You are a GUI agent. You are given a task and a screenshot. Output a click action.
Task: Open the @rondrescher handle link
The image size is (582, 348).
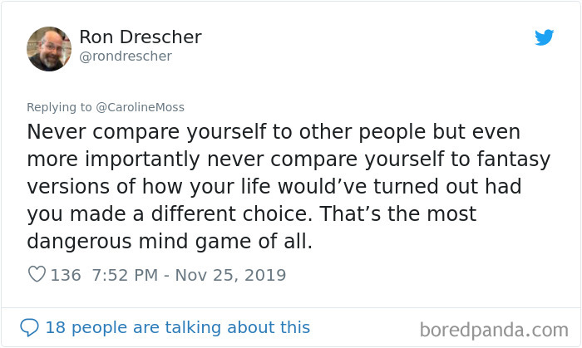point(126,56)
